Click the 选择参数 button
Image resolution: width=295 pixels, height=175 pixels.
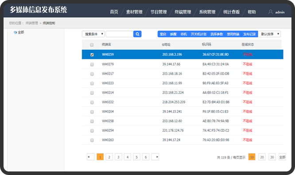pyautogui.click(x=217, y=34)
